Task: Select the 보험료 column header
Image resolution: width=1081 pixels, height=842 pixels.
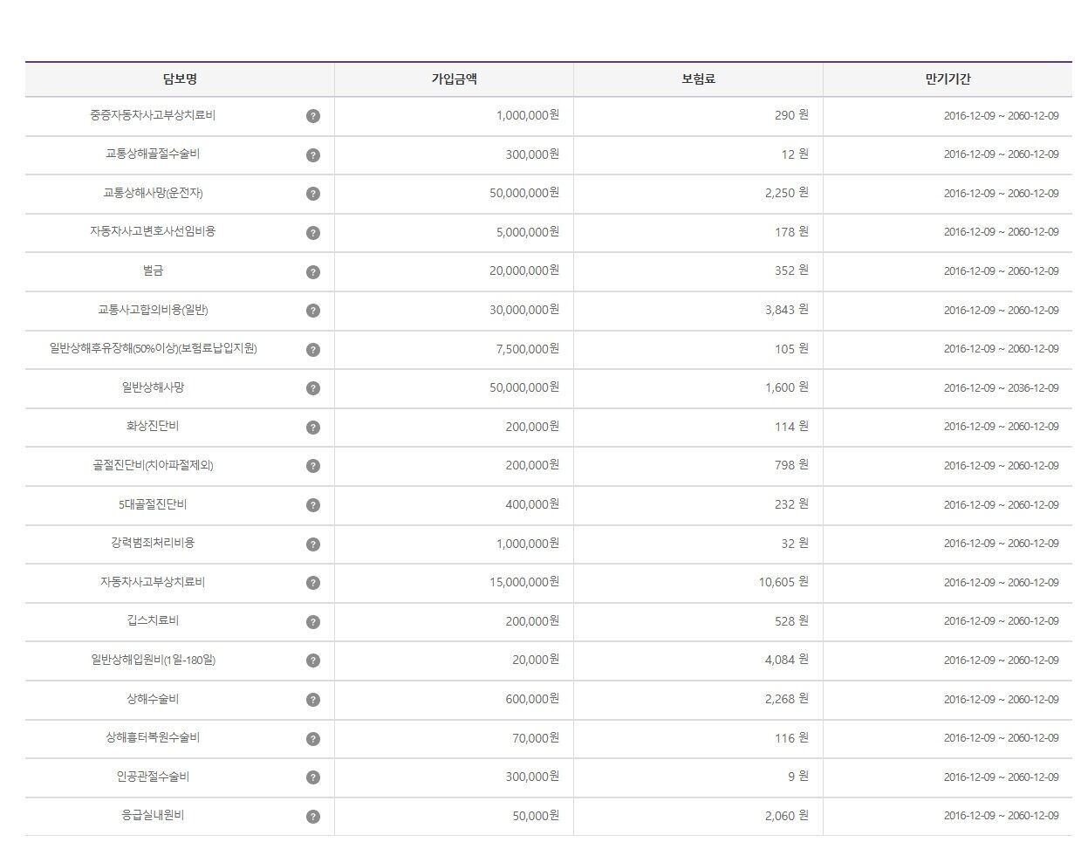Action: coord(698,79)
